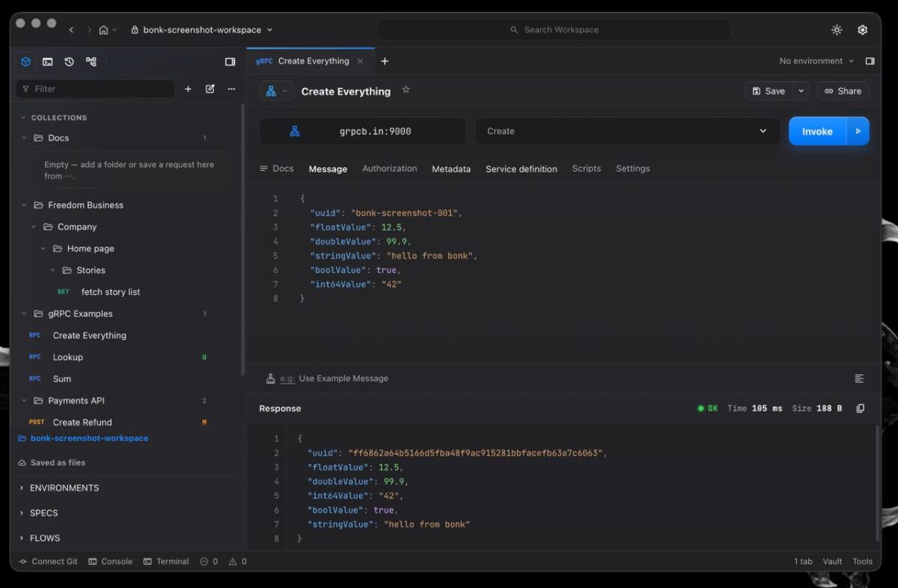Switch to the Service definition tab
The image size is (898, 588).
pos(522,169)
